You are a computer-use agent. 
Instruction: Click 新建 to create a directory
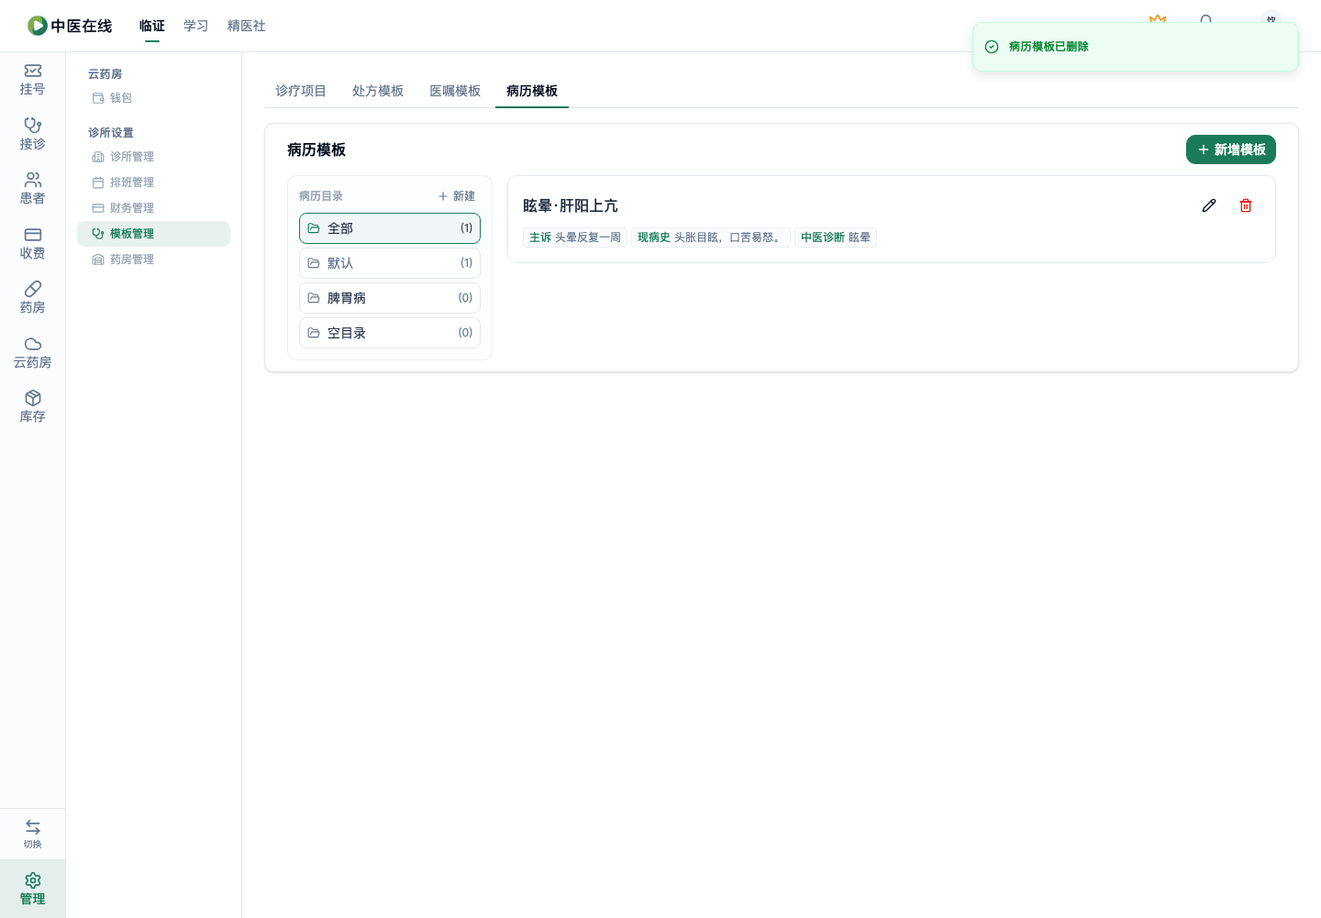[x=457, y=196]
